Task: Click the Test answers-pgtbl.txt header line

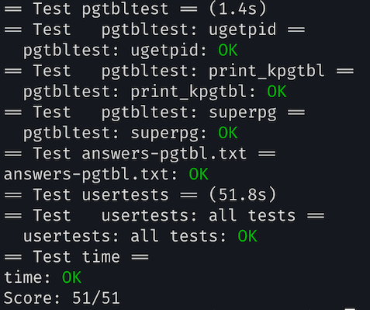Action: pyautogui.click(x=140, y=153)
